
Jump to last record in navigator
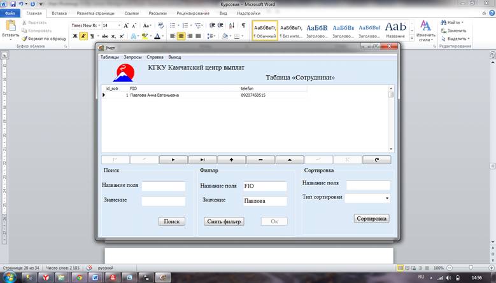tap(202, 160)
